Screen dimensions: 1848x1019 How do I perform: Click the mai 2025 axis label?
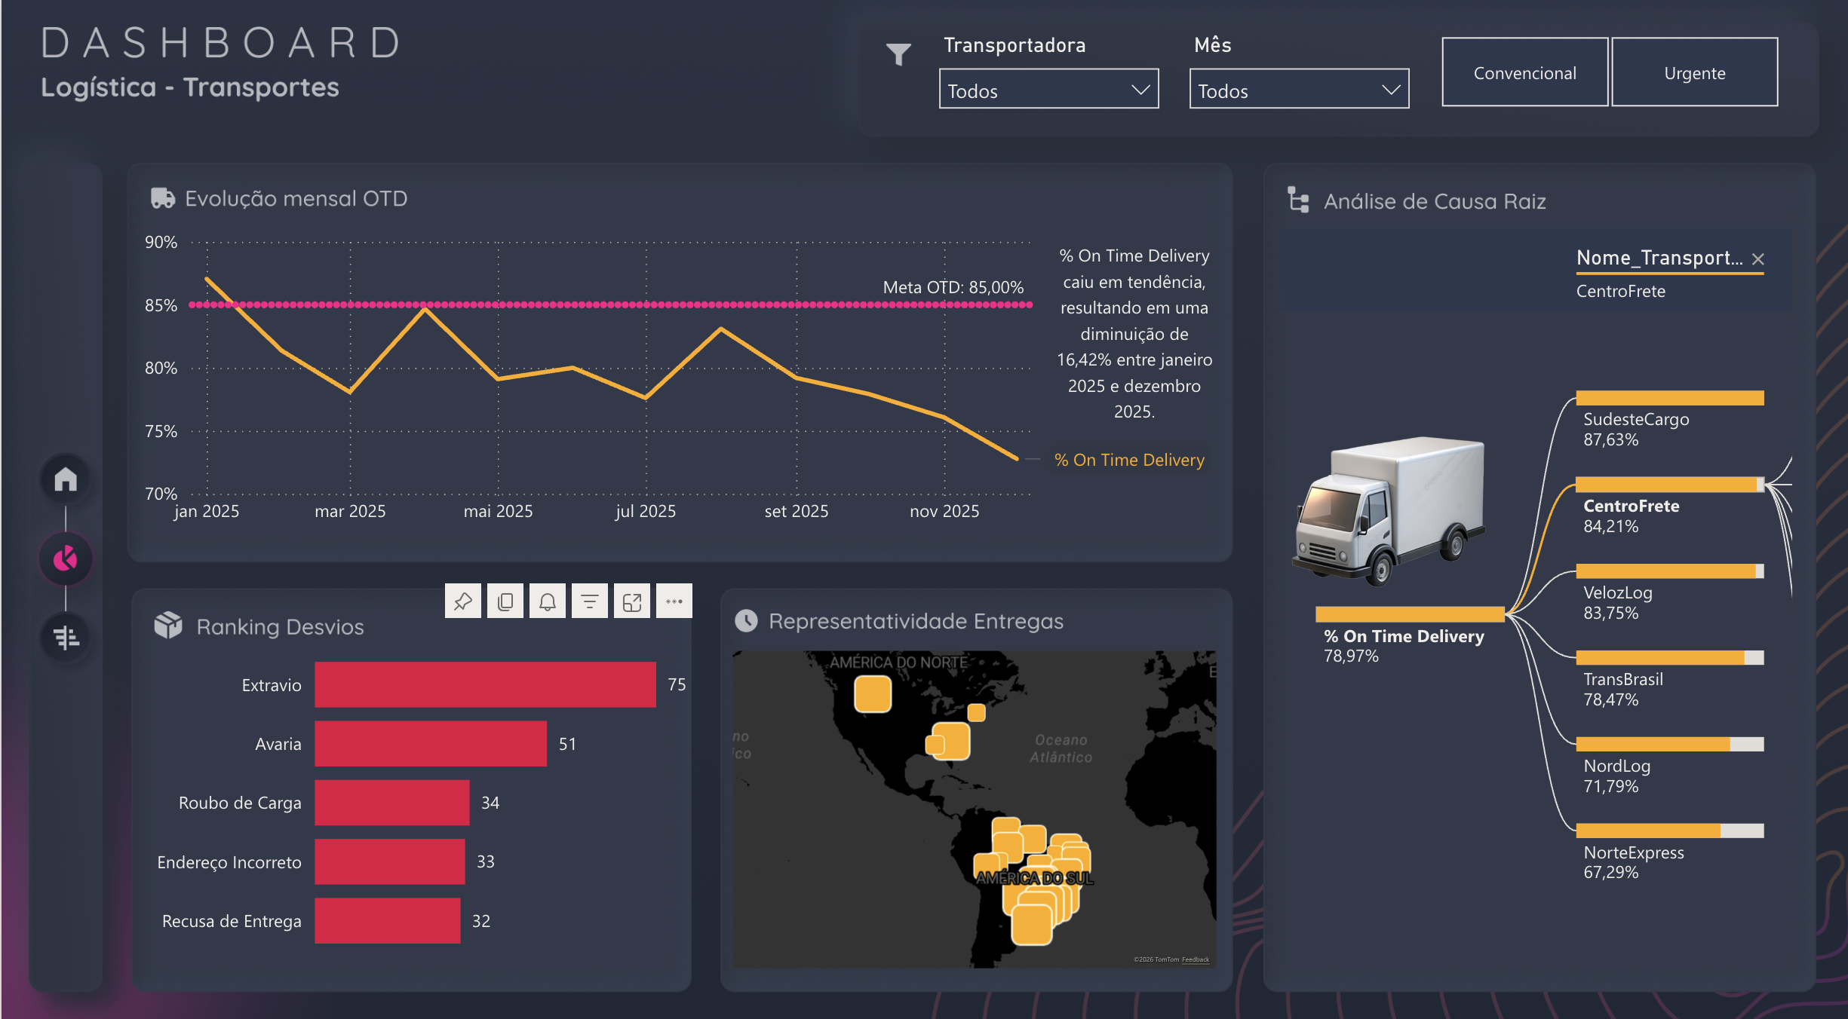click(x=498, y=511)
